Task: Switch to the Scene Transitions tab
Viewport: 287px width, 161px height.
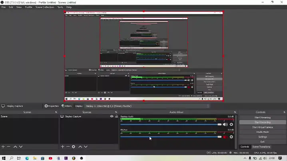Action: click(x=261, y=147)
